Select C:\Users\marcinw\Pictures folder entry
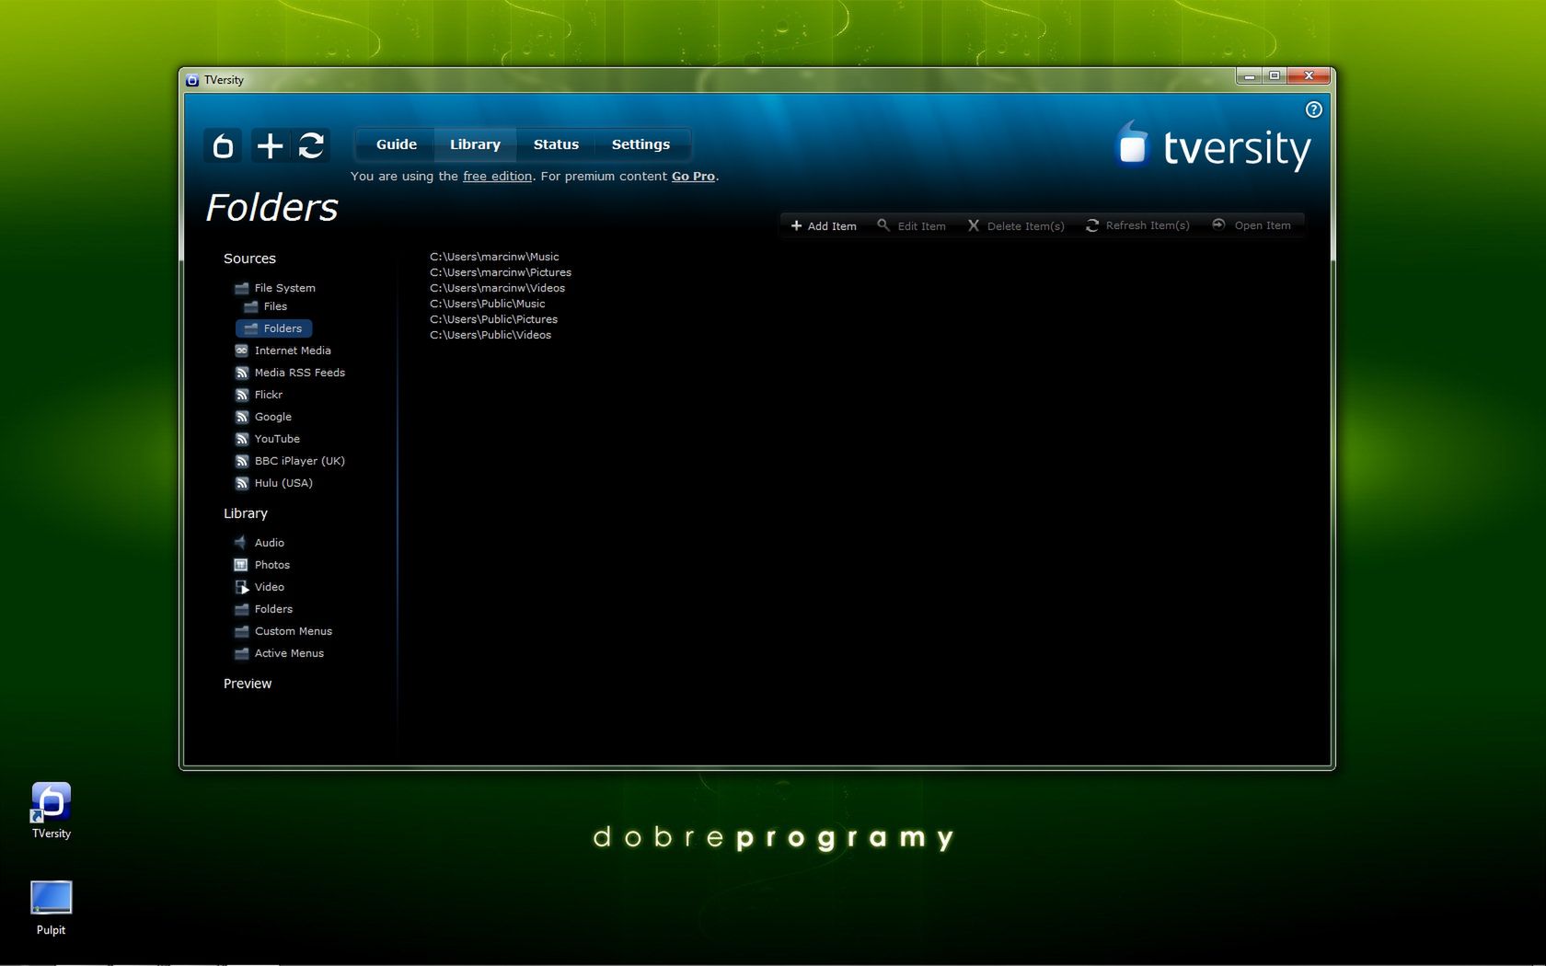The height and width of the screenshot is (966, 1546). tap(501, 272)
